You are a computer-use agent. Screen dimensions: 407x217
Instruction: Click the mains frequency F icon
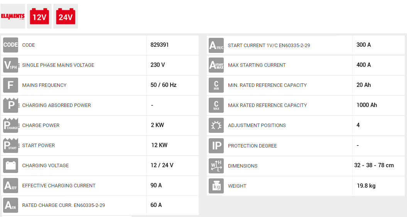(10, 85)
